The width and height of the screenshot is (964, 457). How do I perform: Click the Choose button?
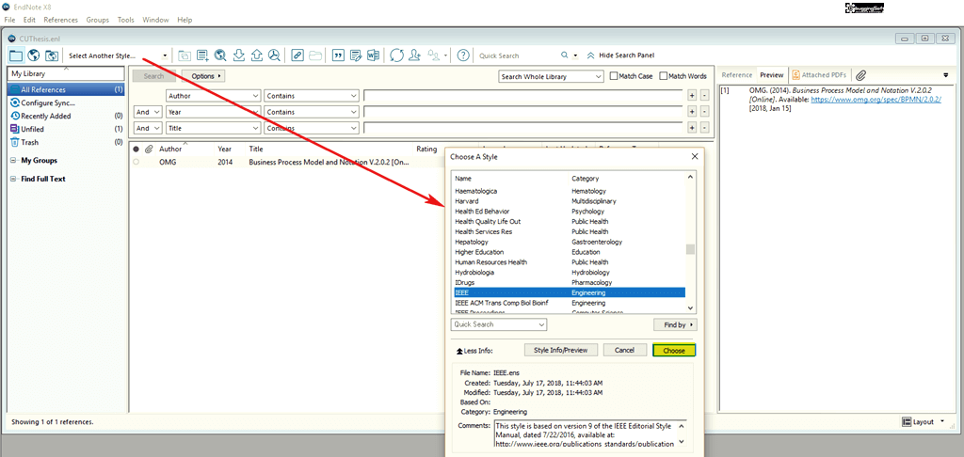674,350
